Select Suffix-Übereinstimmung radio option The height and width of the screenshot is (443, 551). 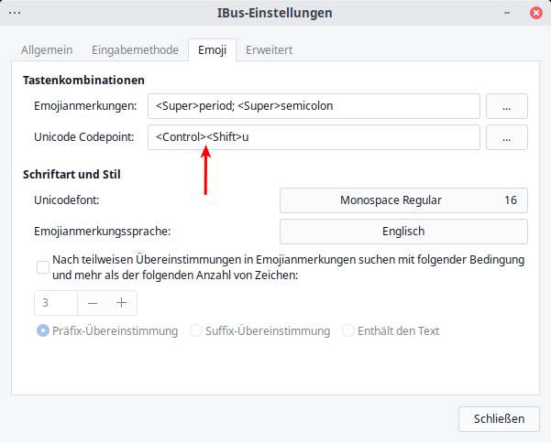[x=259, y=330]
